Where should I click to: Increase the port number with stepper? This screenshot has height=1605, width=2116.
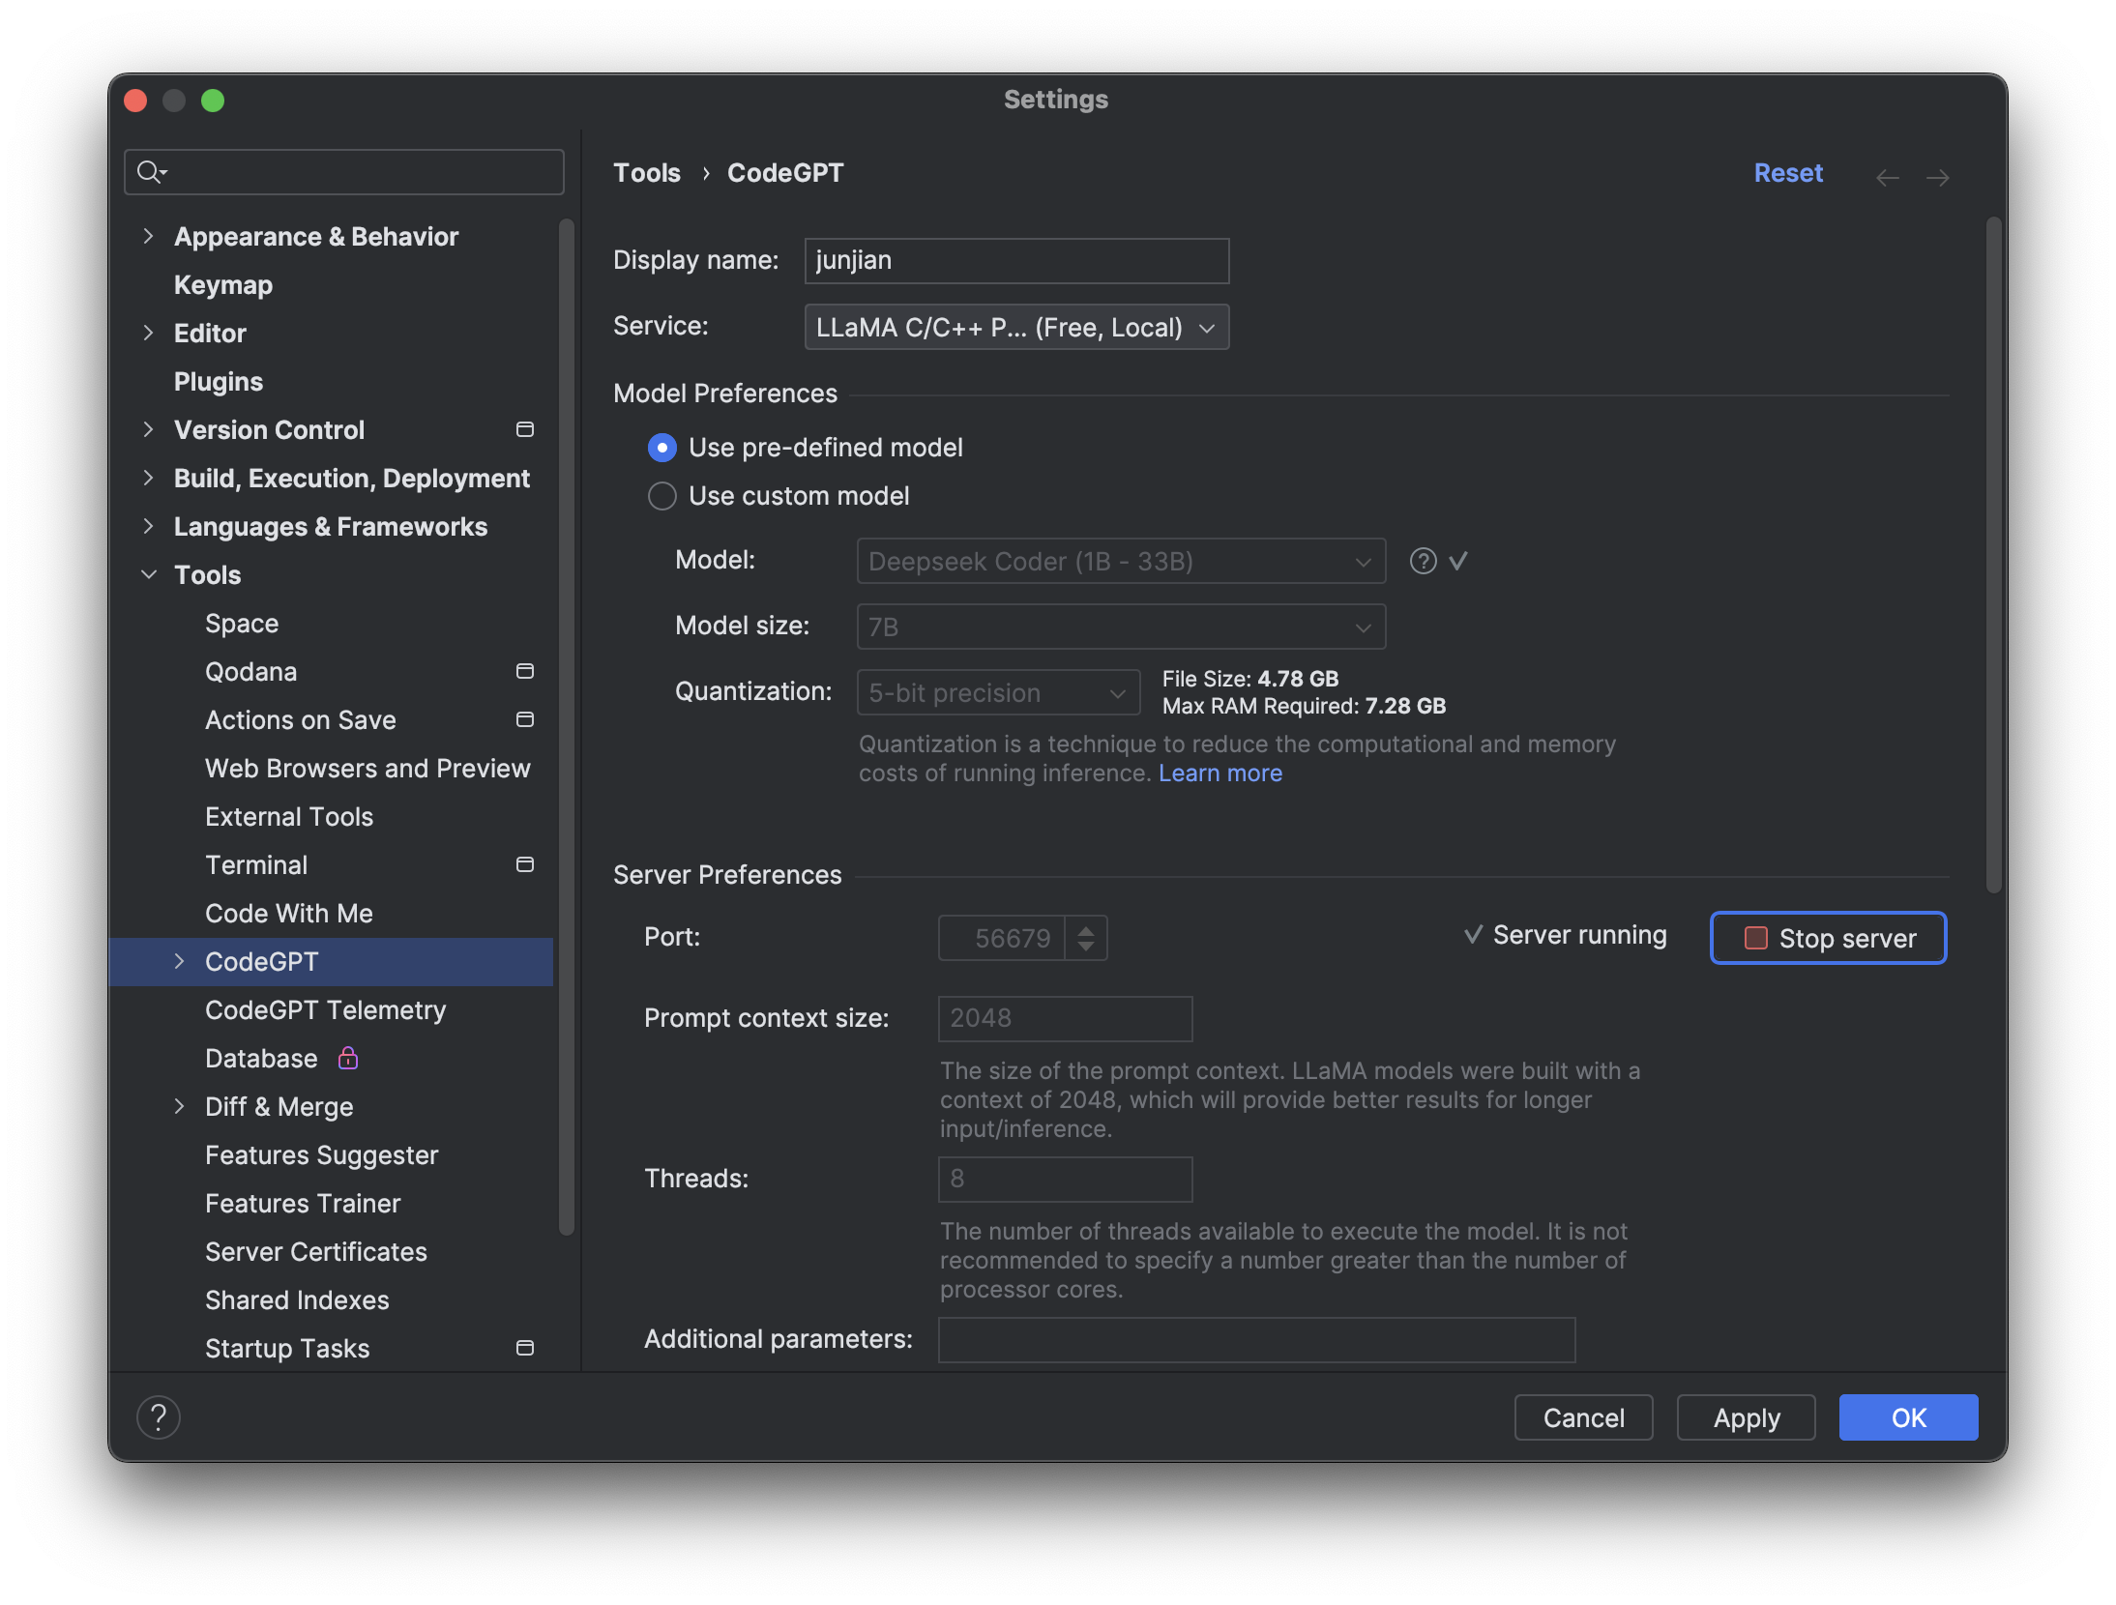(1086, 929)
